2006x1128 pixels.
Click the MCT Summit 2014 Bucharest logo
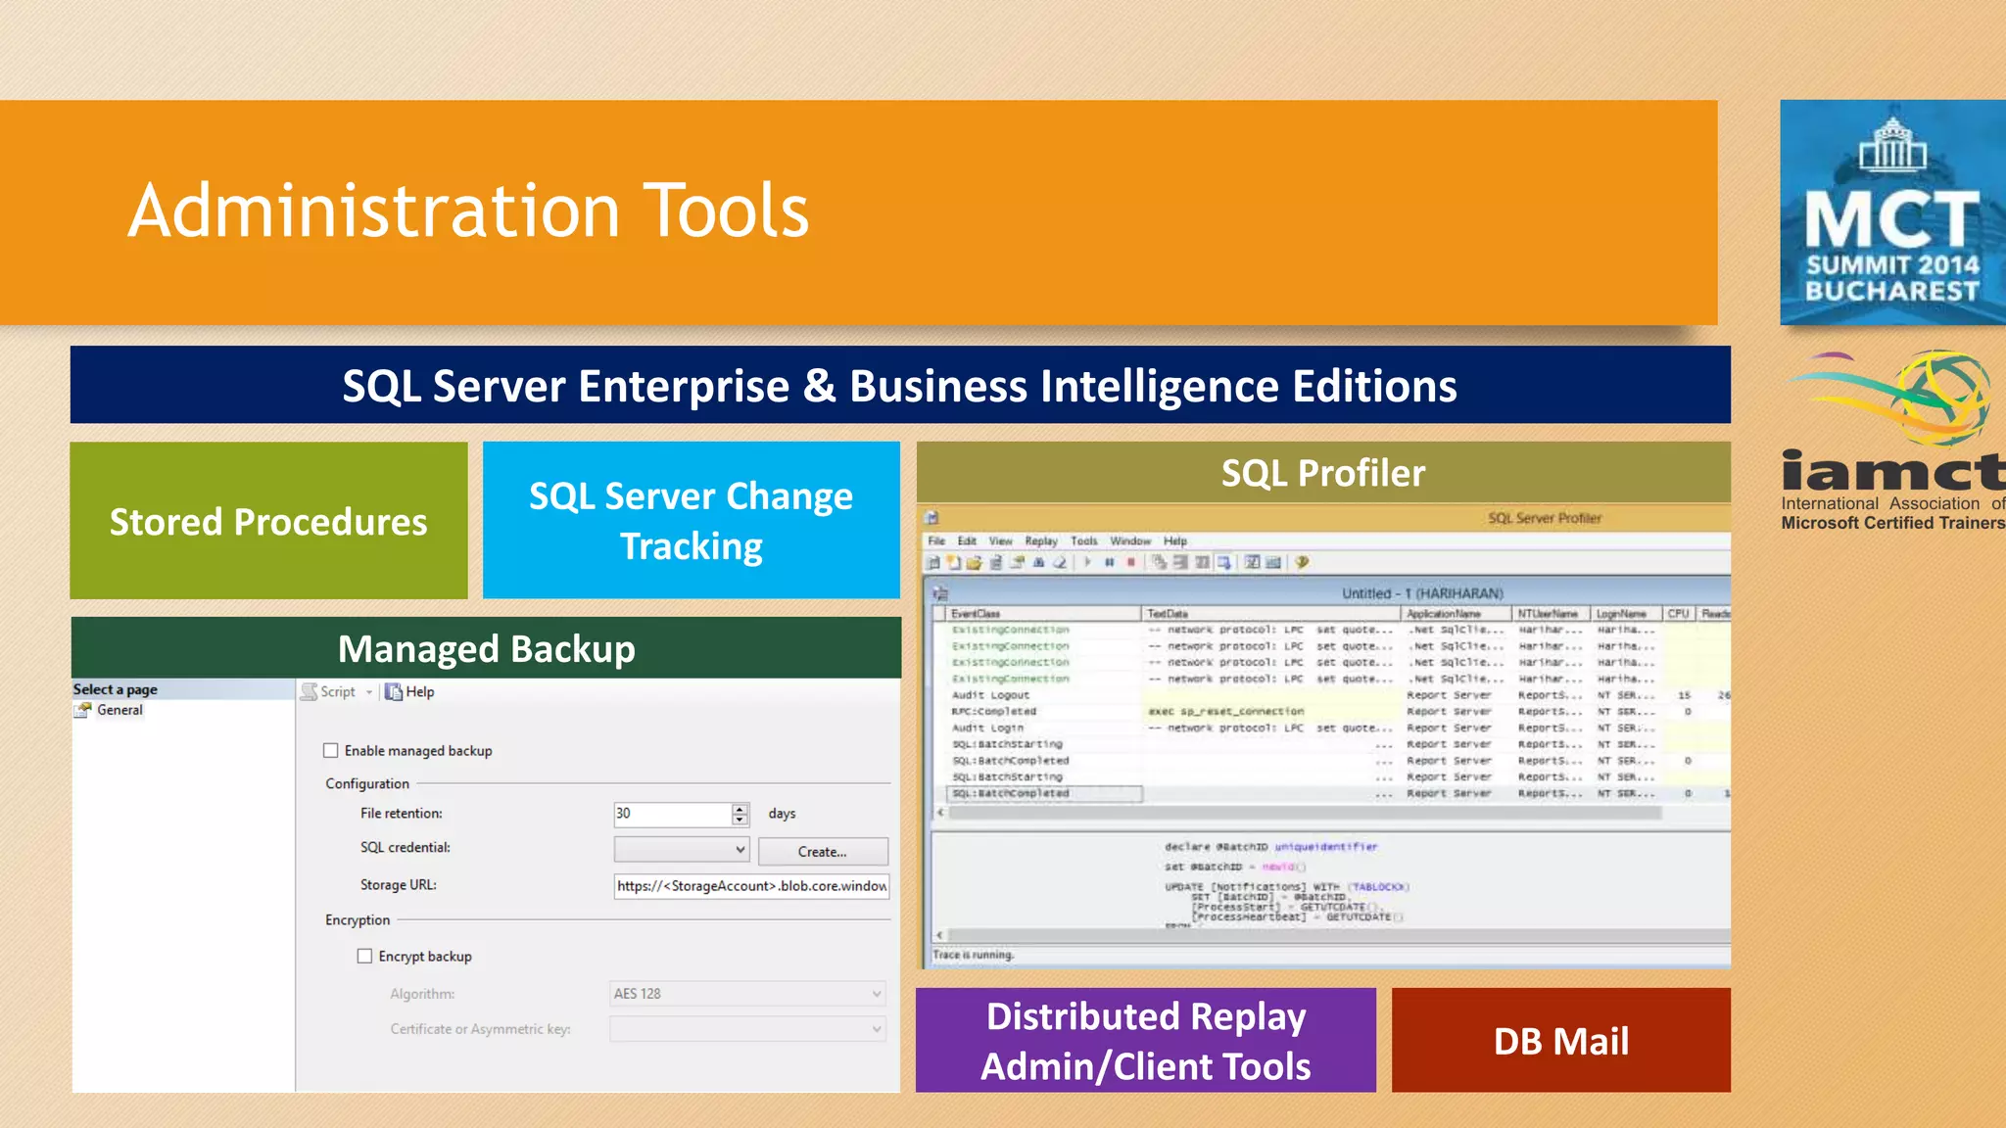[1892, 212]
